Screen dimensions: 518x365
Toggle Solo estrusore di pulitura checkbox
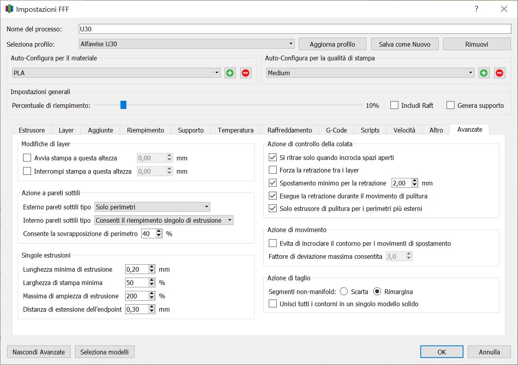pyautogui.click(x=273, y=208)
